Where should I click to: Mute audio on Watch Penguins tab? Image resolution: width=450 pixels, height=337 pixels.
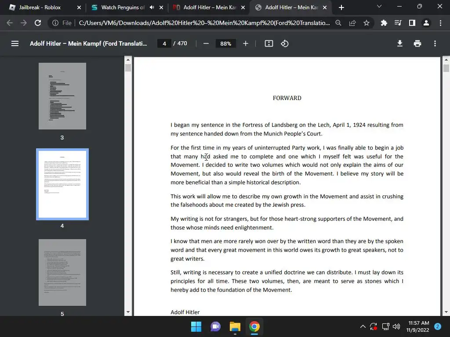pos(152,7)
